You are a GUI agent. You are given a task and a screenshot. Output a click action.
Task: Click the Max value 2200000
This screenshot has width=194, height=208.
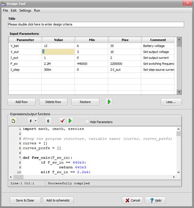point(116,64)
